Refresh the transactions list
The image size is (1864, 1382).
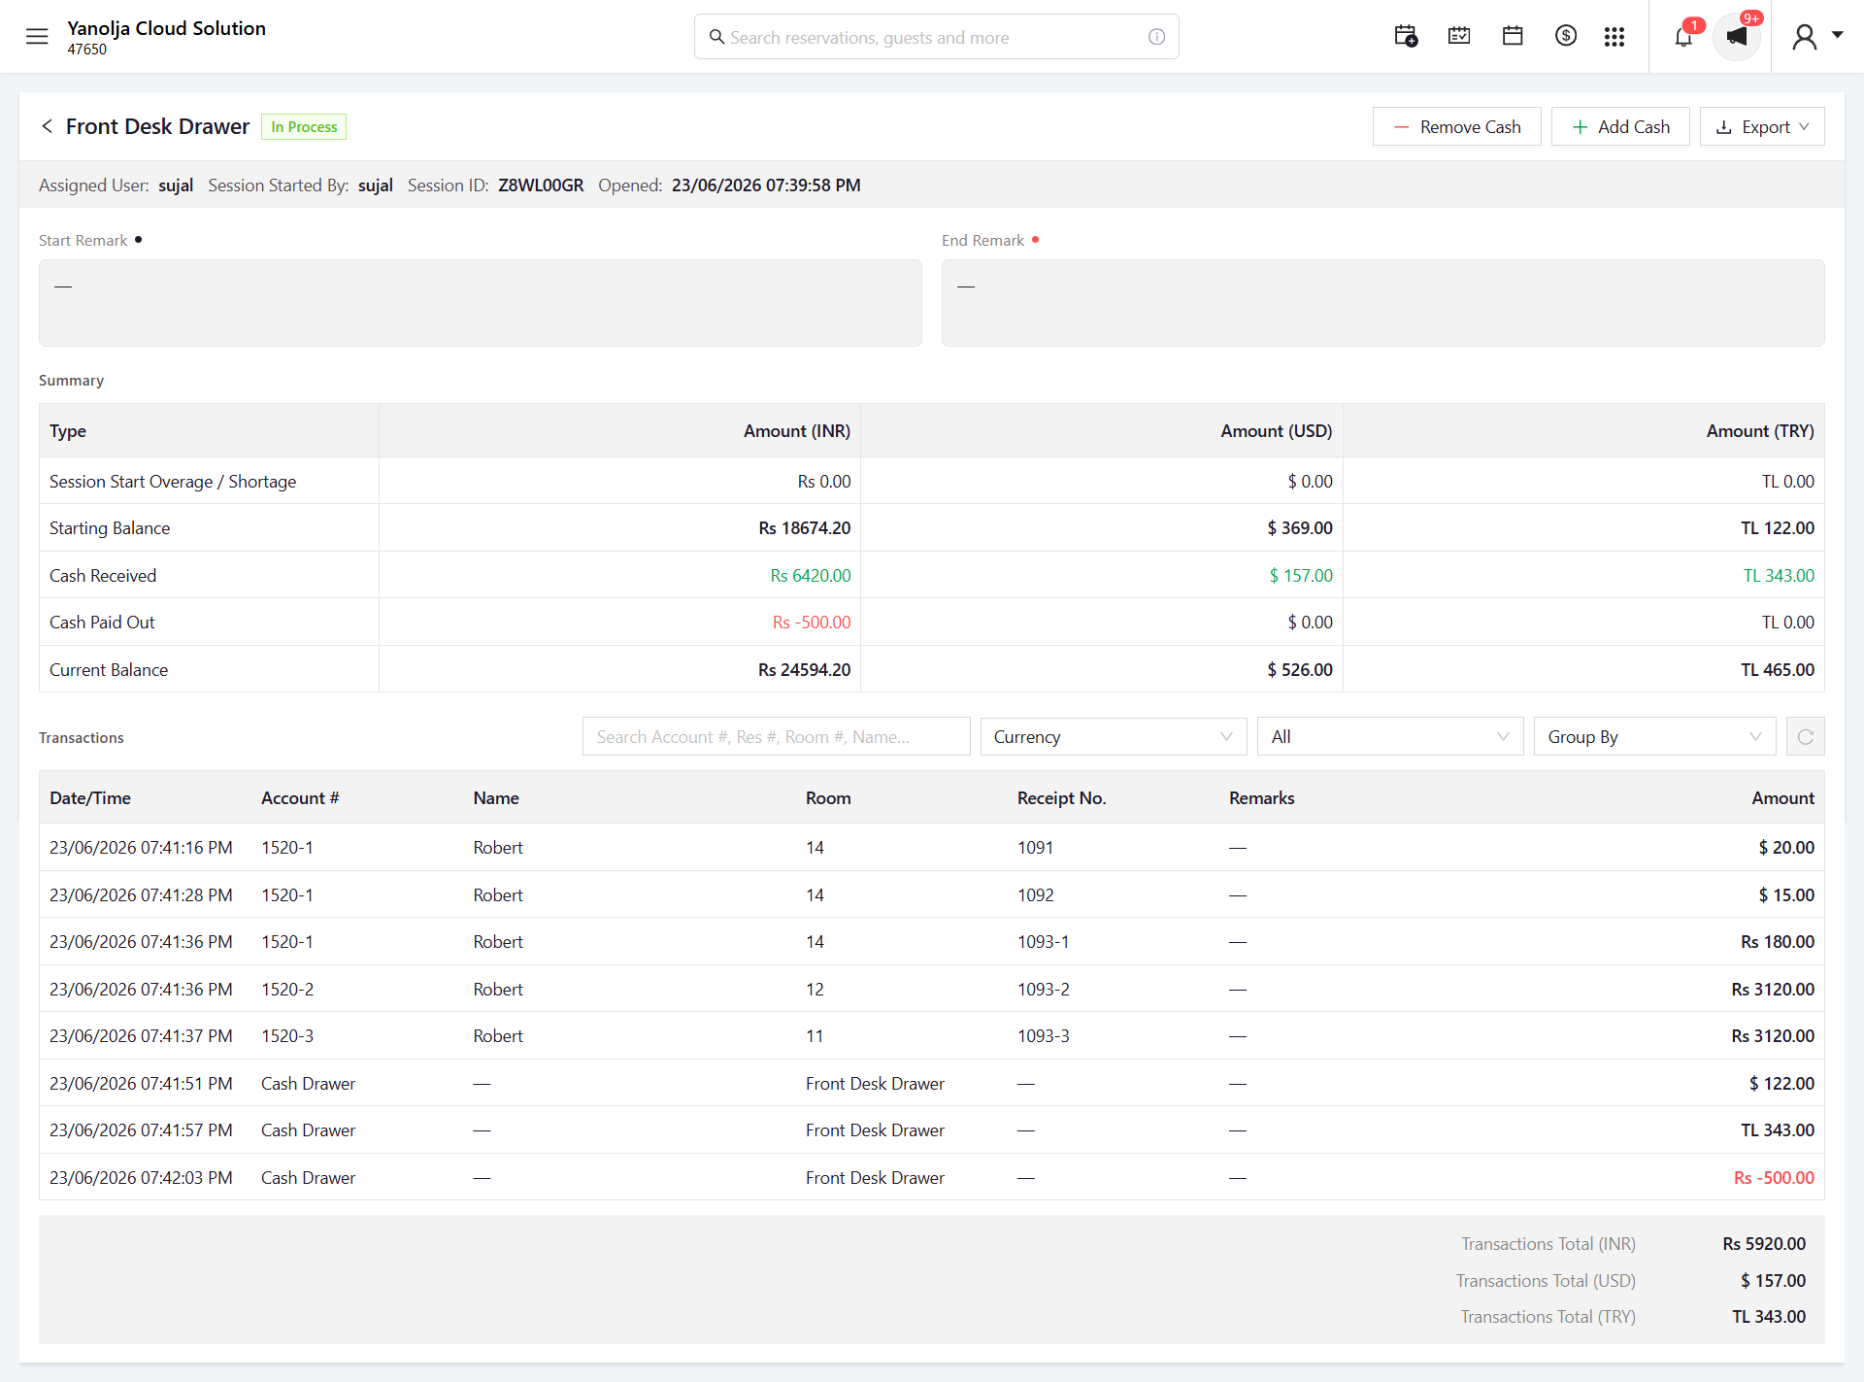pyautogui.click(x=1806, y=737)
